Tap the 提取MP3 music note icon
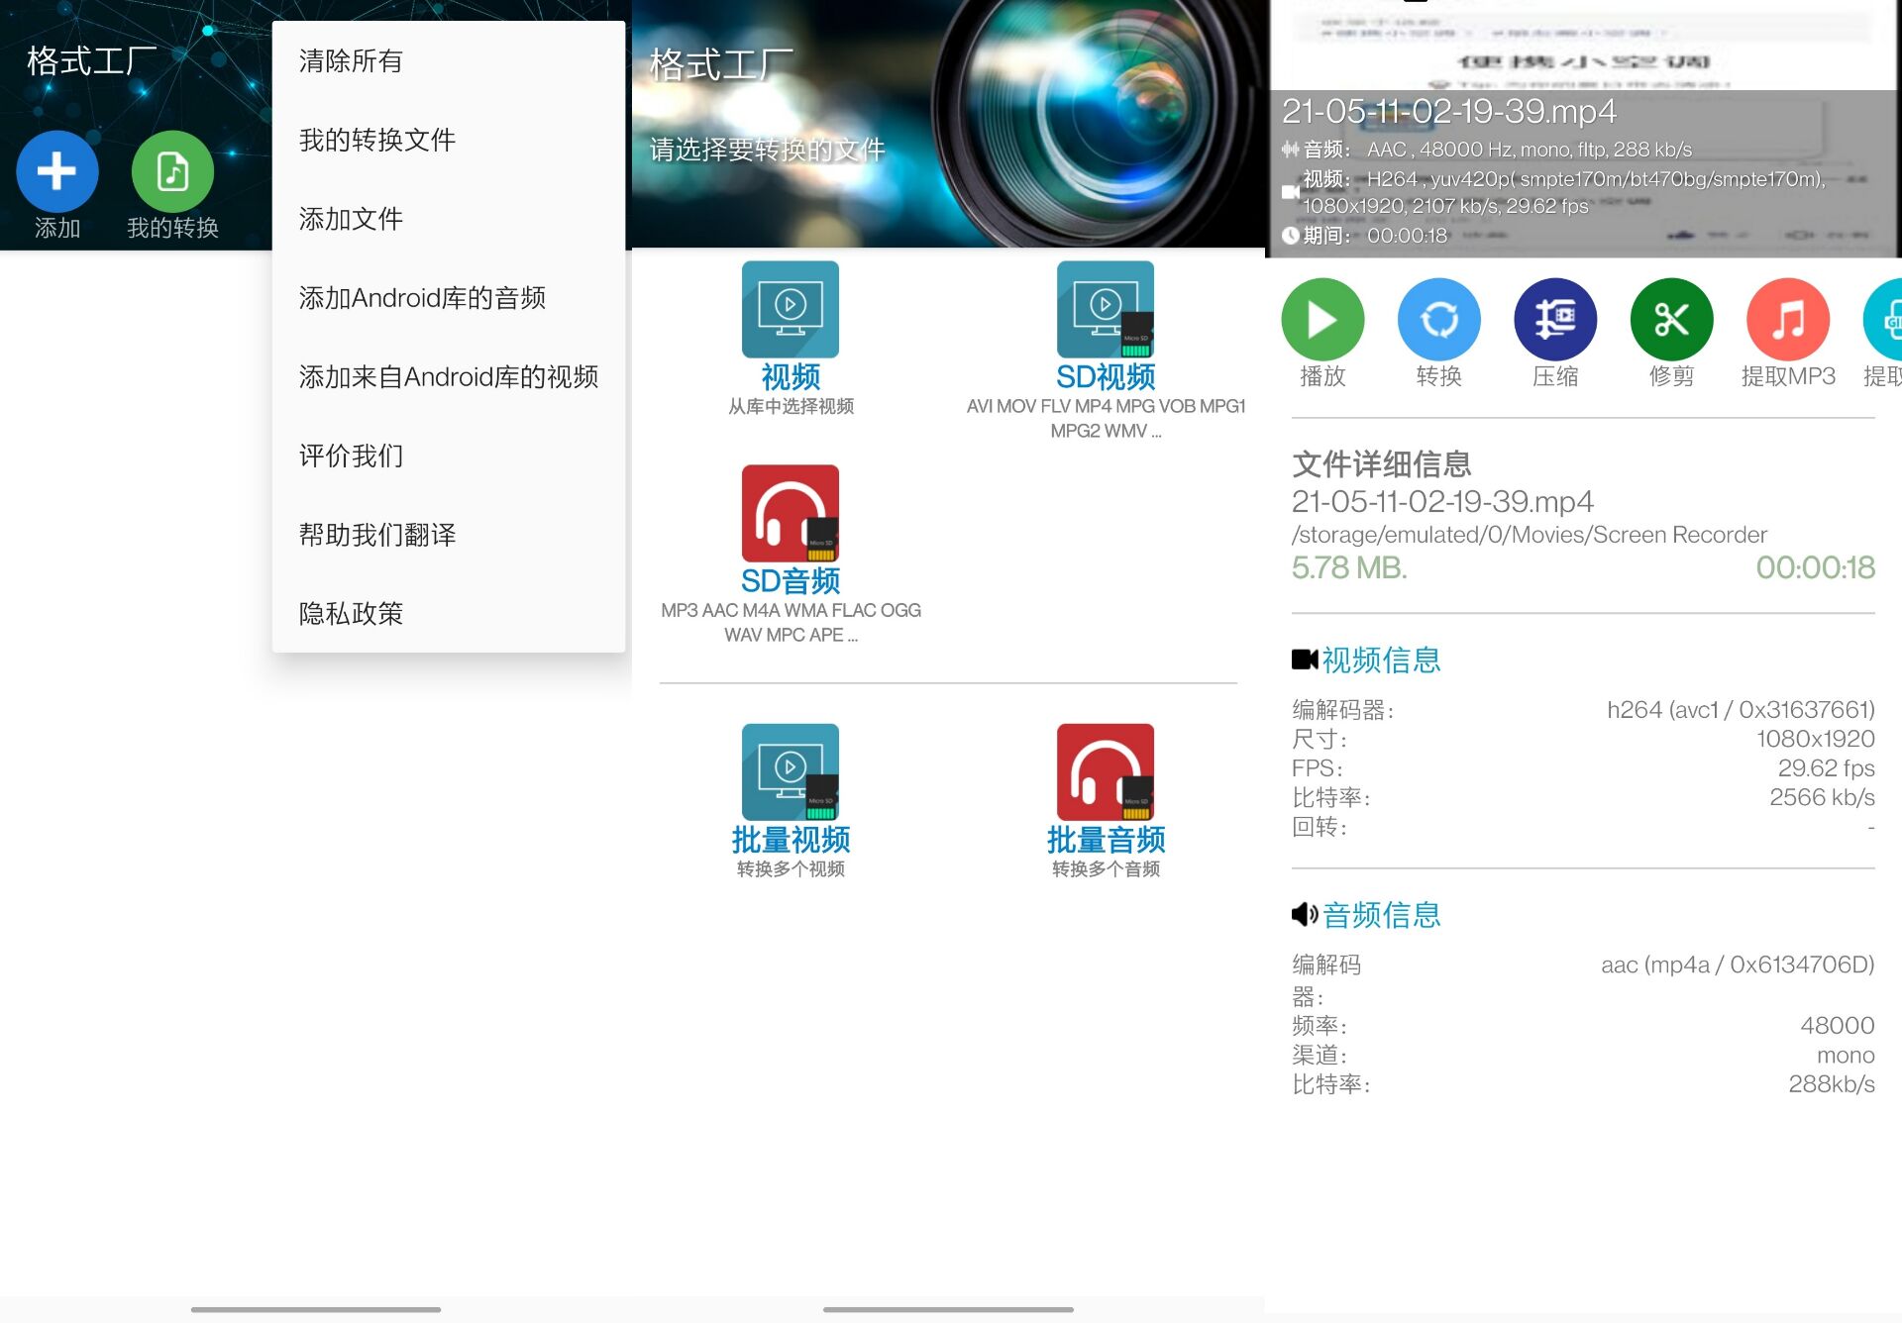The width and height of the screenshot is (1902, 1323). pyautogui.click(x=1787, y=320)
